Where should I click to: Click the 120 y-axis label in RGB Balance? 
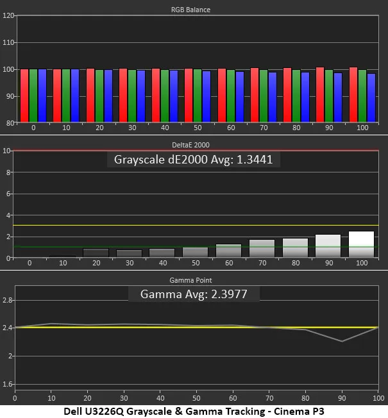8,16
